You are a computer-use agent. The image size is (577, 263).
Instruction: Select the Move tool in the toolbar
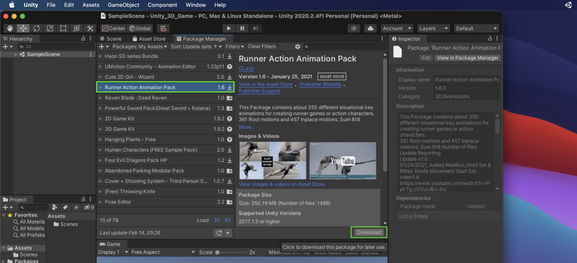pos(23,28)
